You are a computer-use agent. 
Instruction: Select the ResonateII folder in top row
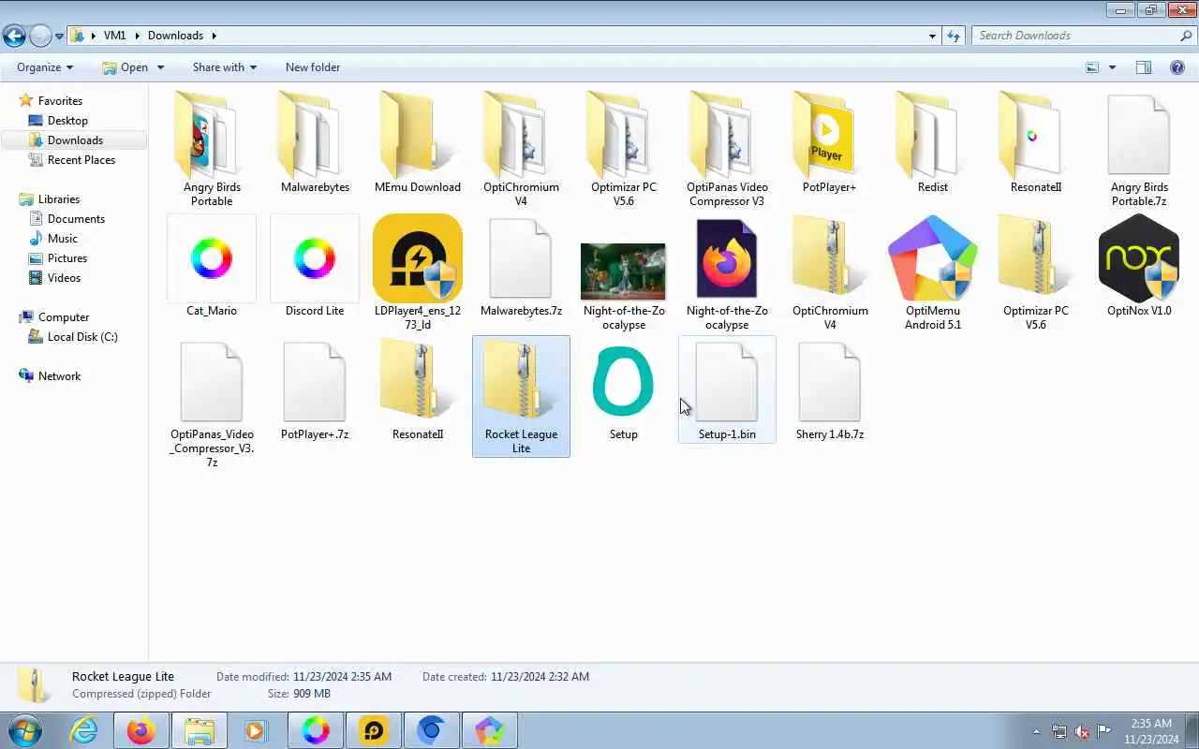[x=1036, y=143]
